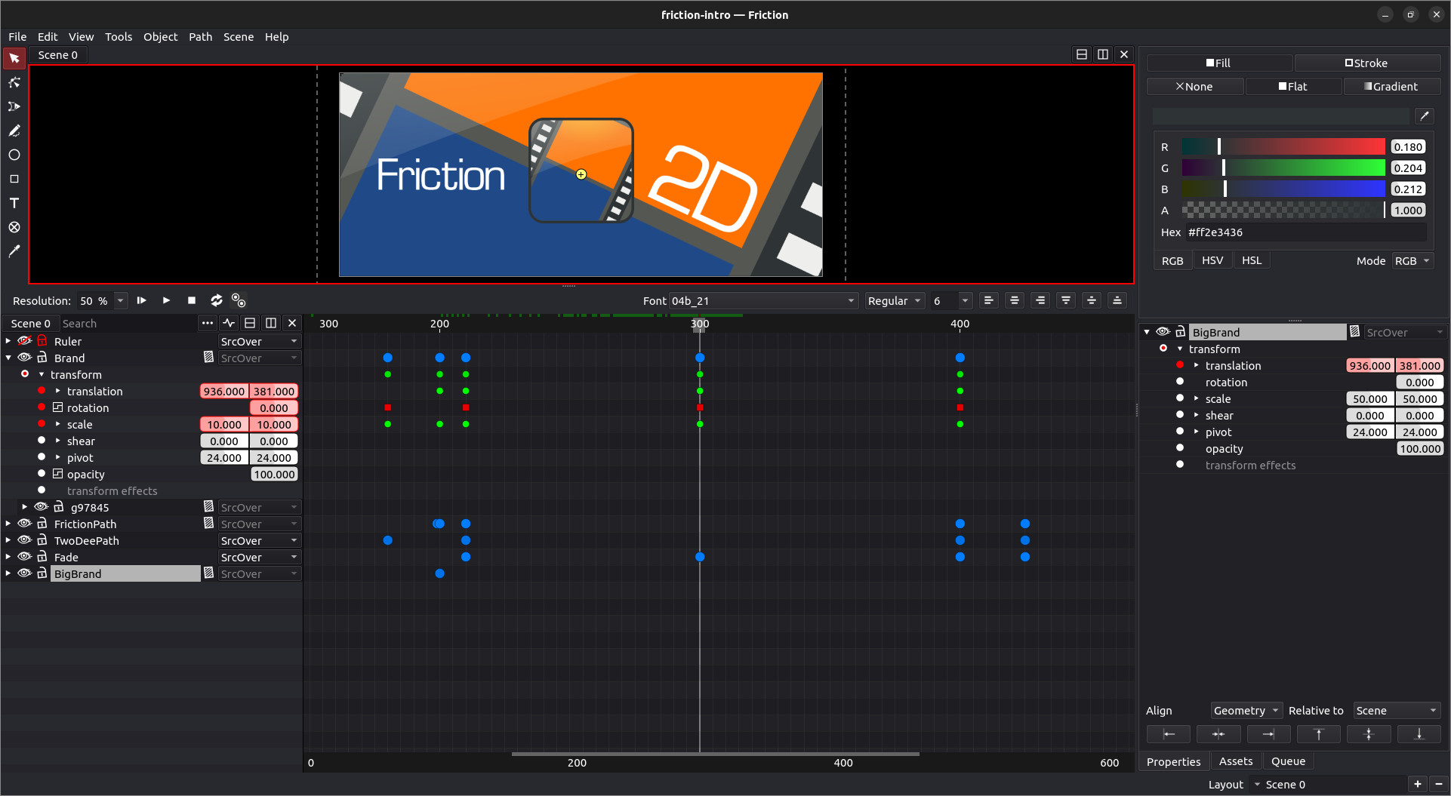Image resolution: width=1451 pixels, height=796 pixels.
Task: Toggle visibility of Brand layer
Action: tap(25, 358)
